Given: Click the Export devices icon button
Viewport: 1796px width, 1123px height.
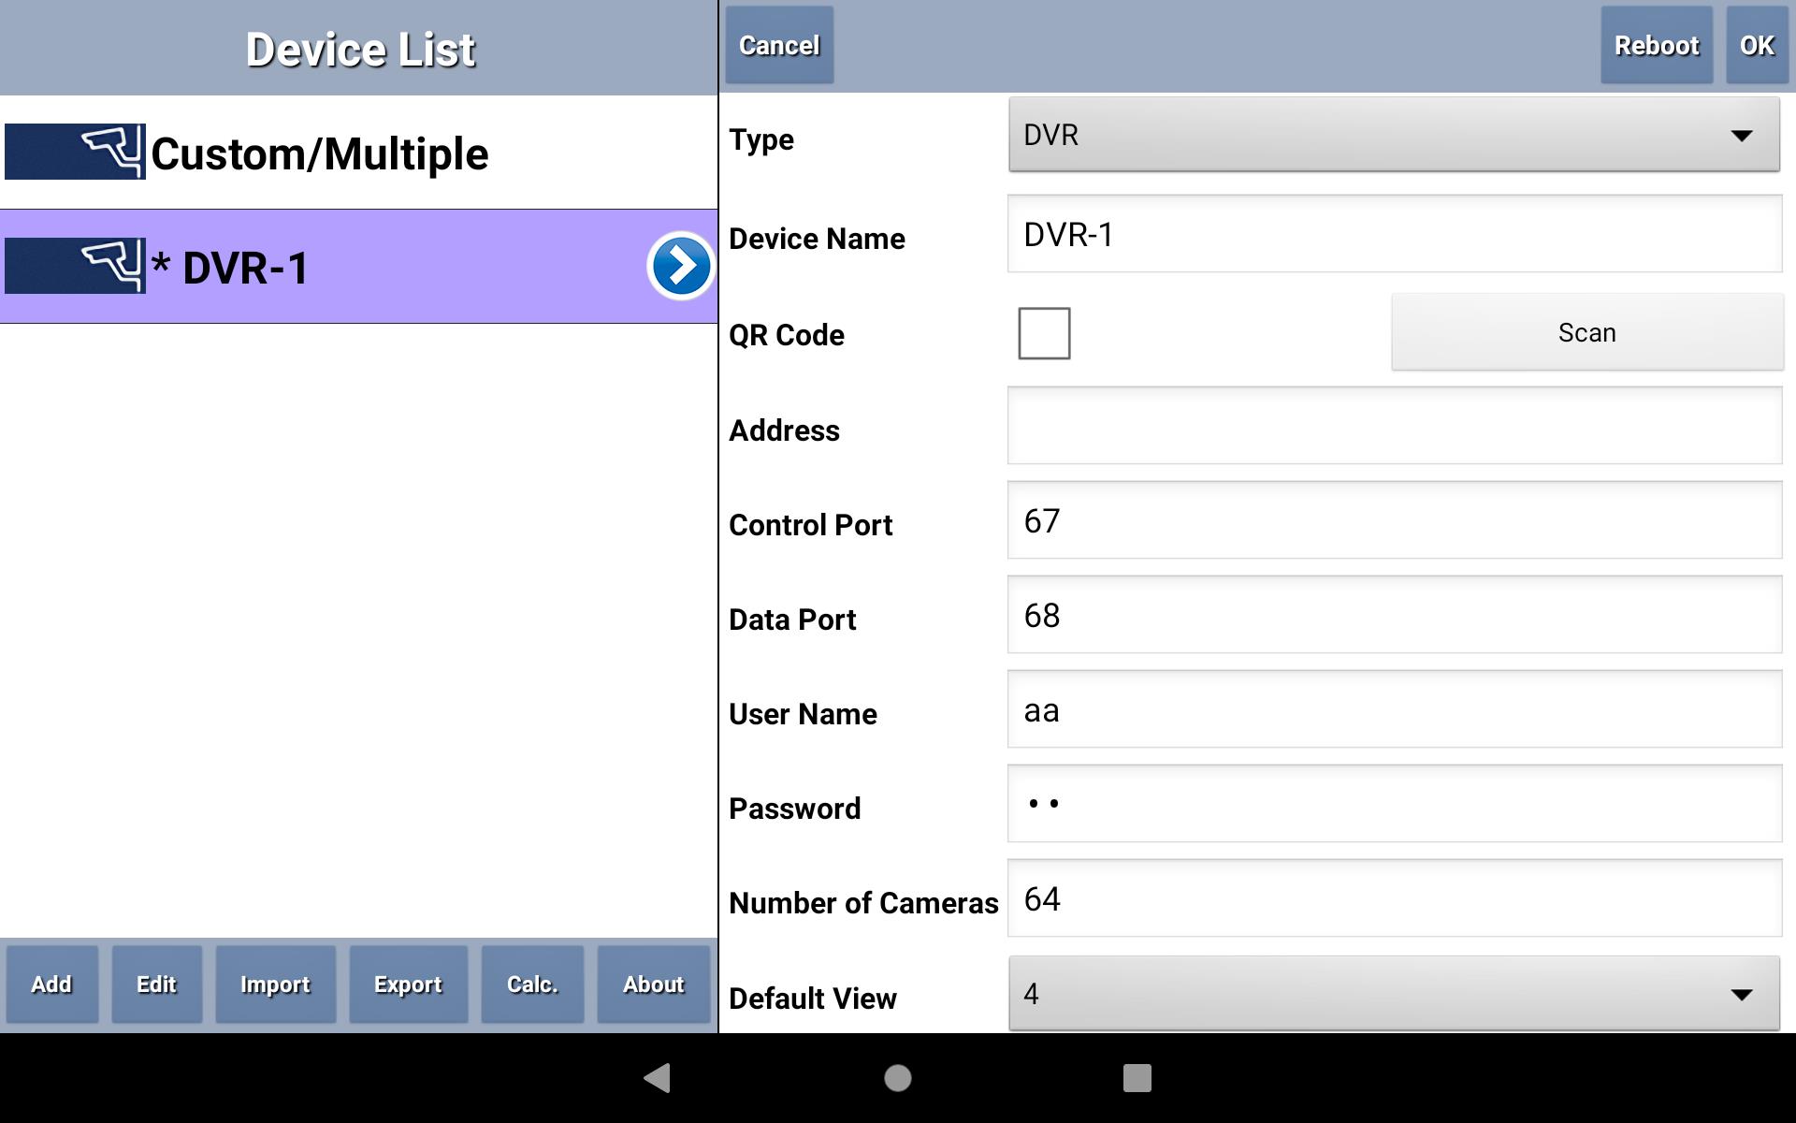Looking at the screenshot, I should pos(405,984).
